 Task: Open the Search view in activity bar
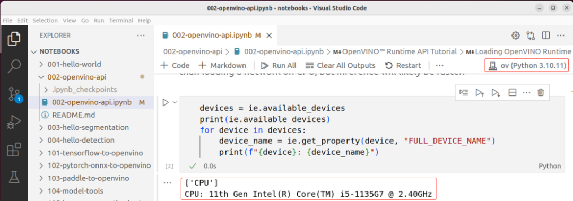click(x=15, y=66)
